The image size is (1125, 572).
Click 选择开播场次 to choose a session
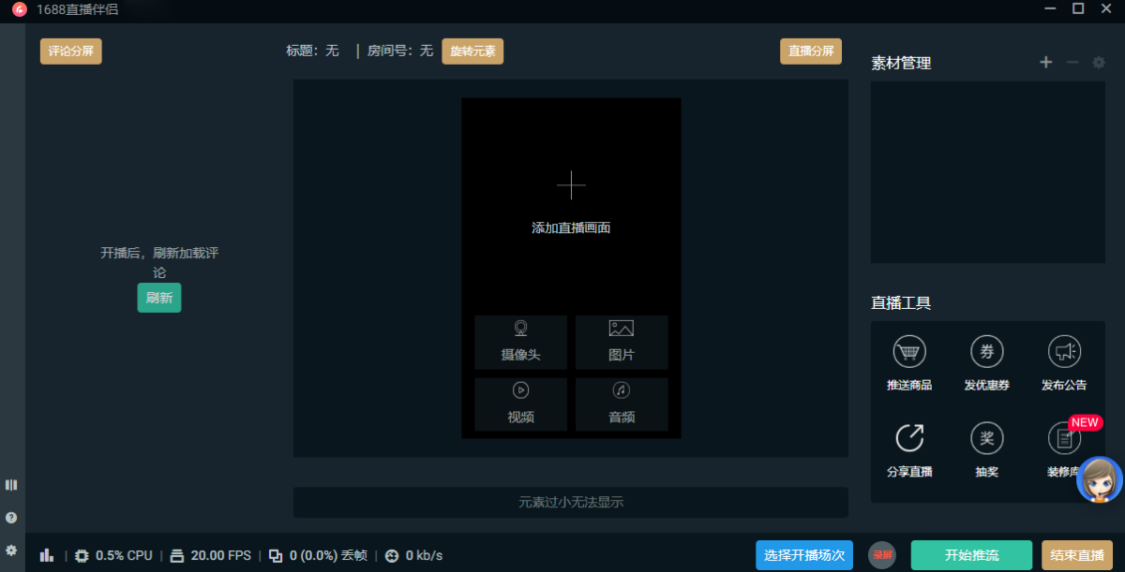point(803,554)
